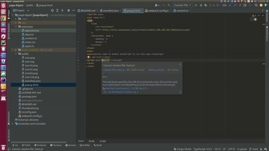
Task: Collapse the page-digest root folder
Action: coord(13,15)
